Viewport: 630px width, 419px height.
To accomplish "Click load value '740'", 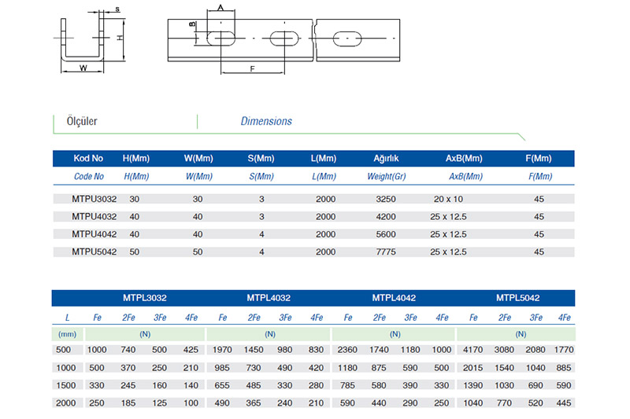I will coord(128,350).
